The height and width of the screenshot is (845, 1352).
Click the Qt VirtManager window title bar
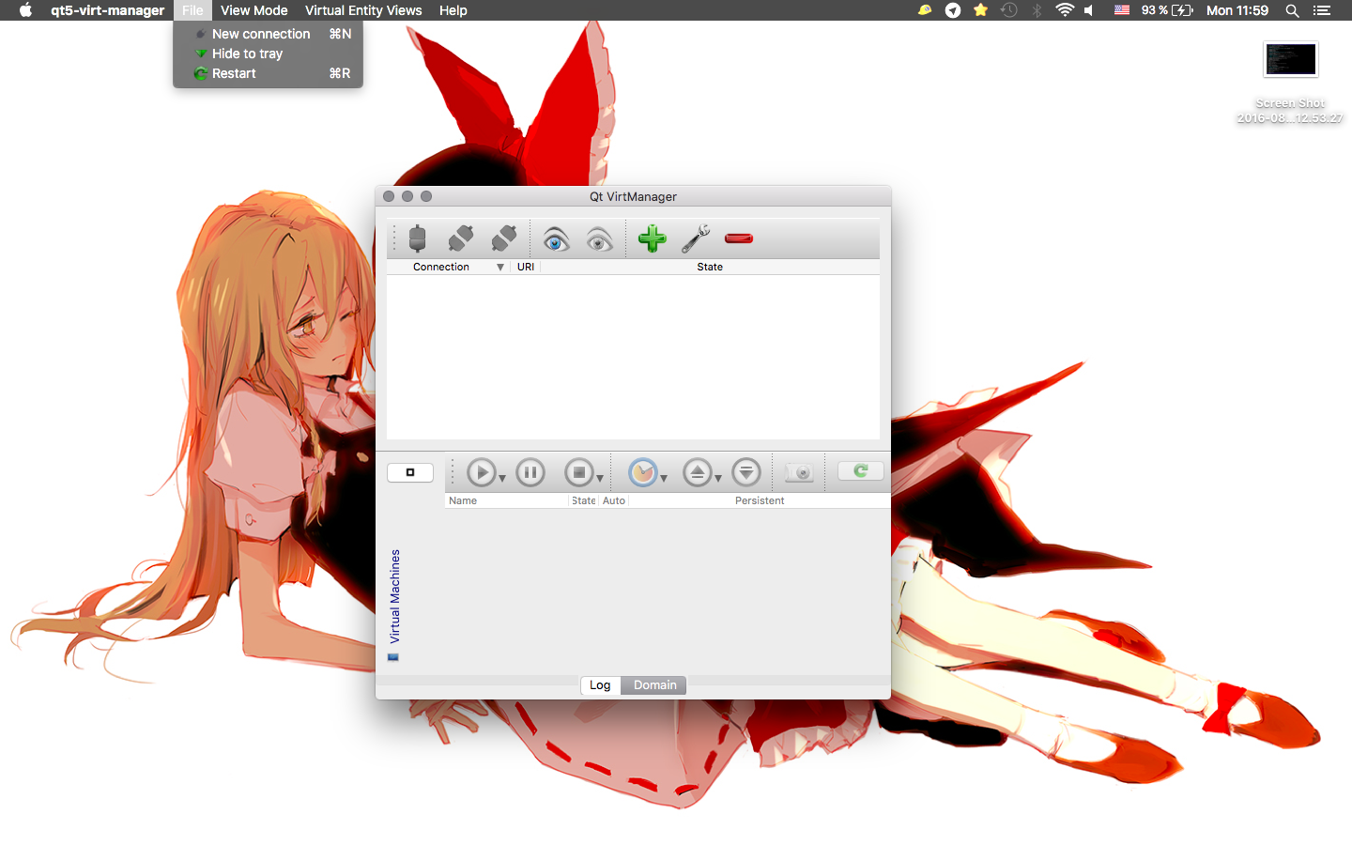tap(633, 196)
